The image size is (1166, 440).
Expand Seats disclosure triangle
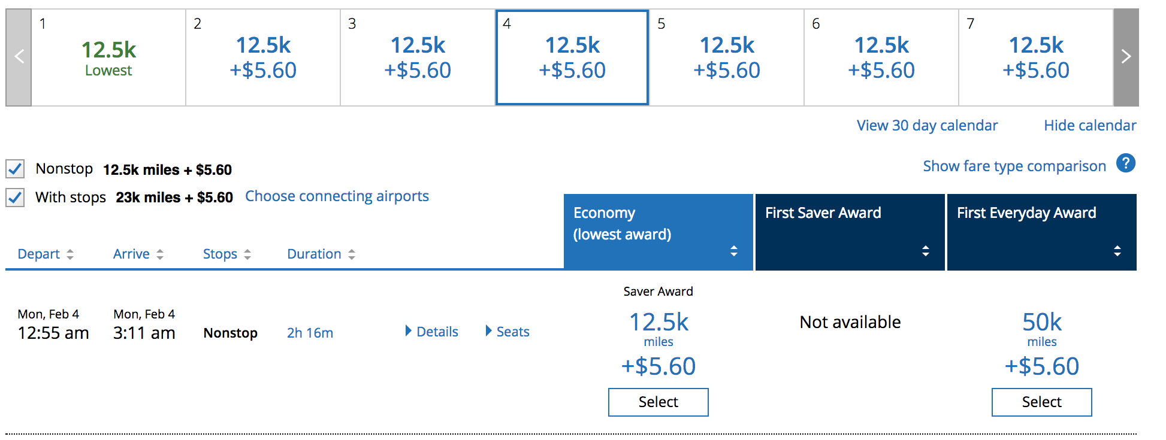488,331
